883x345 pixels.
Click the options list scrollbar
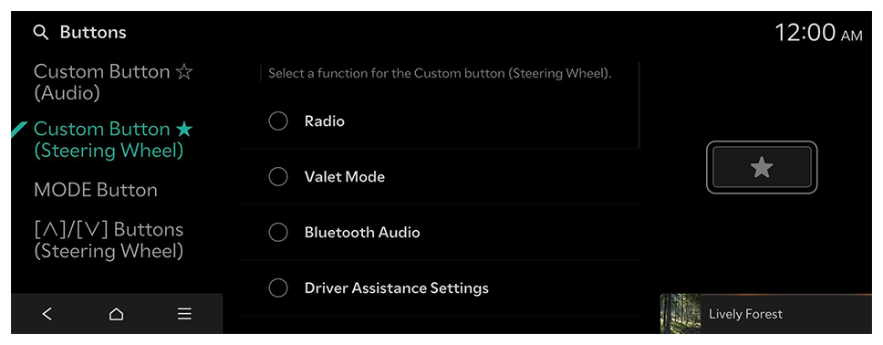point(639,105)
